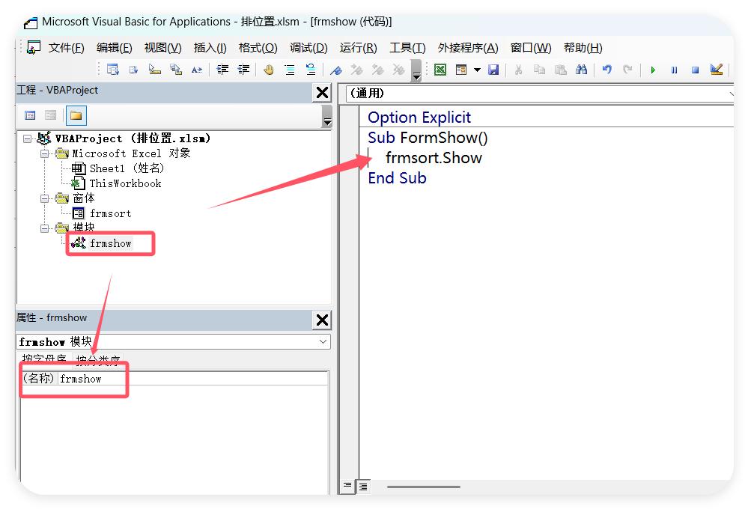The height and width of the screenshot is (509, 748).
Task: Click the Indent toolbar icon
Action: (222, 70)
